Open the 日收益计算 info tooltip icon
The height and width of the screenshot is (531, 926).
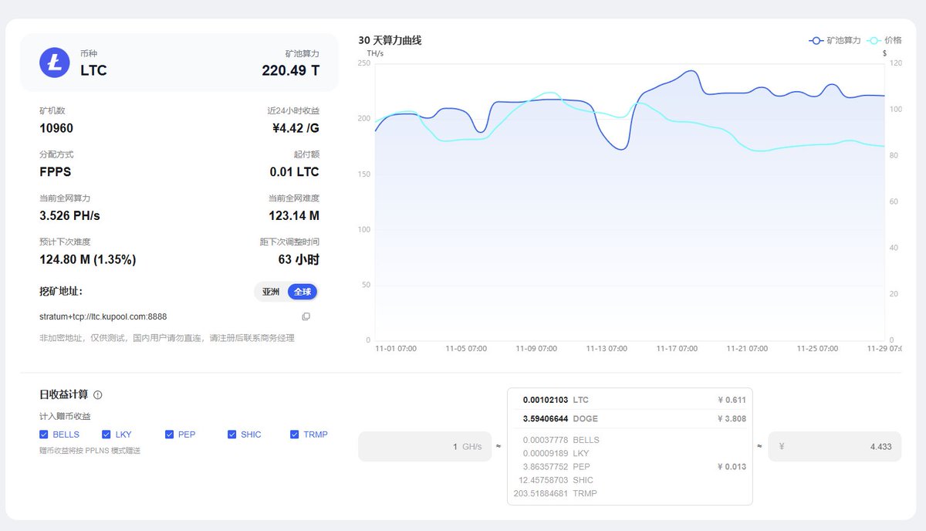[98, 394]
